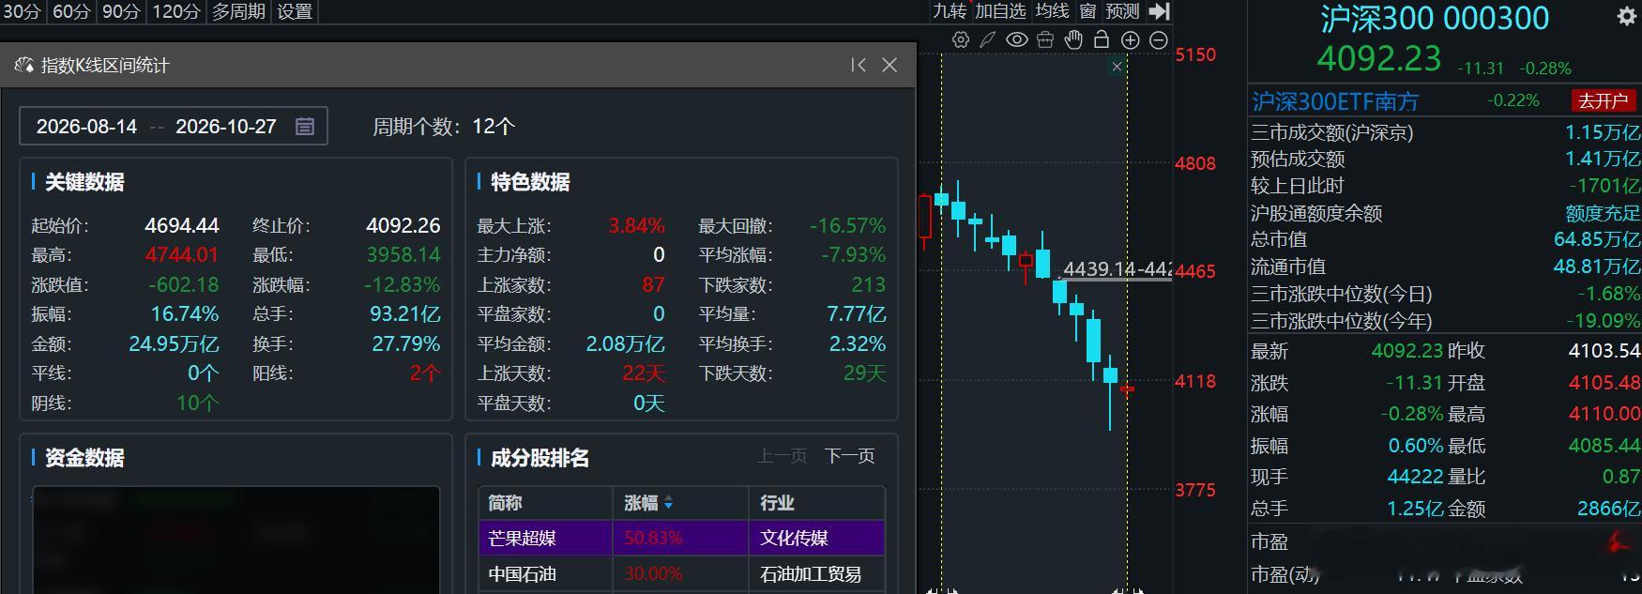
Task: Open the toolbox briefcase icon
Action: tap(1045, 39)
